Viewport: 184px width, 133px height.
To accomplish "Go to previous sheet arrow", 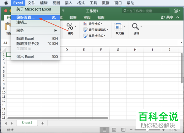I will point(6,123).
